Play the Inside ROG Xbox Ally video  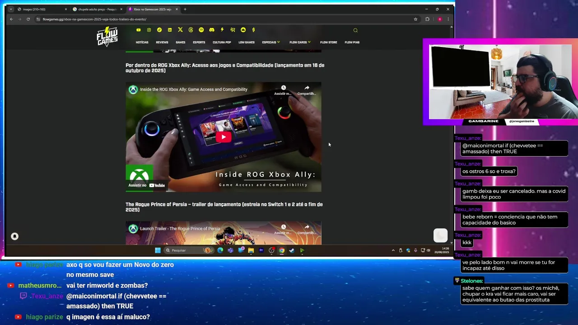(x=224, y=137)
